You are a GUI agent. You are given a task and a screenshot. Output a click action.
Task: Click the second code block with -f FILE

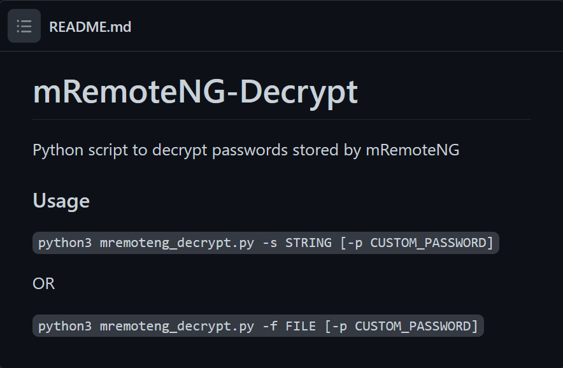[258, 326]
